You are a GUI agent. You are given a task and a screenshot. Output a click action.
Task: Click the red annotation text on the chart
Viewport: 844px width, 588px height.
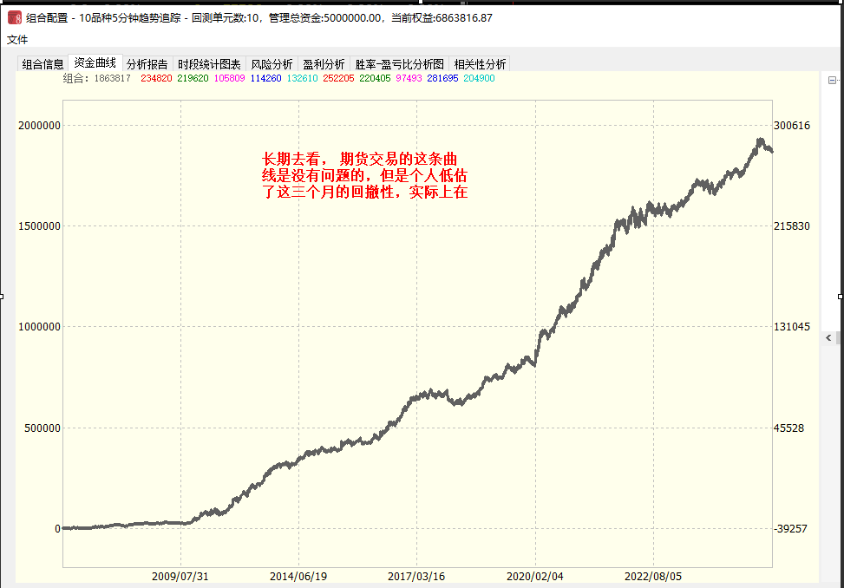point(365,176)
